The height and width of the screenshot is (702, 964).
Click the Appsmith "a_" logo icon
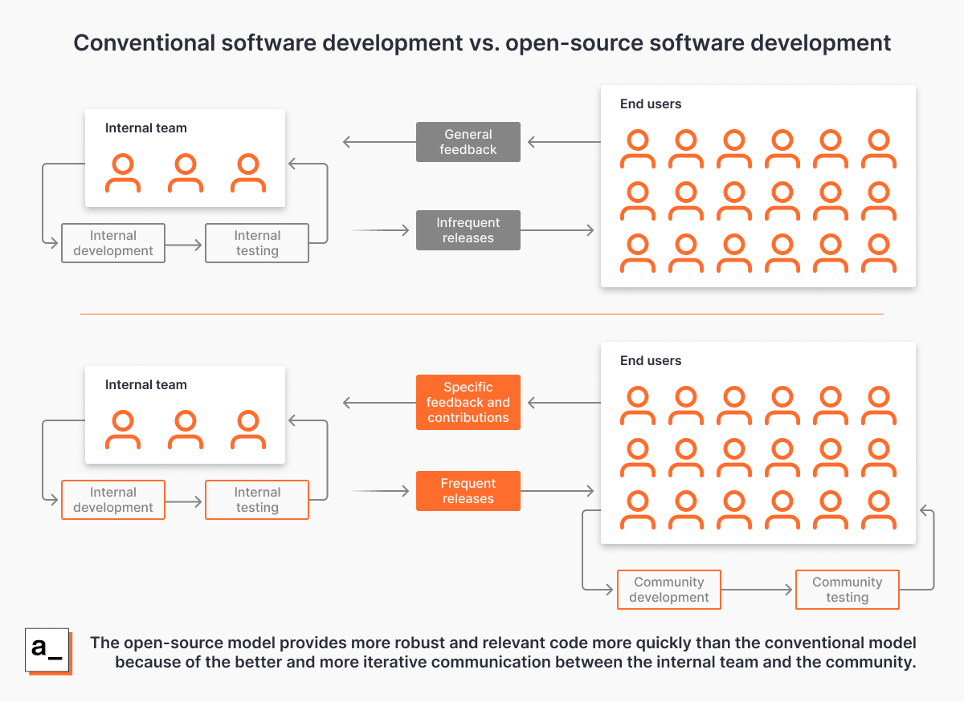(x=48, y=650)
